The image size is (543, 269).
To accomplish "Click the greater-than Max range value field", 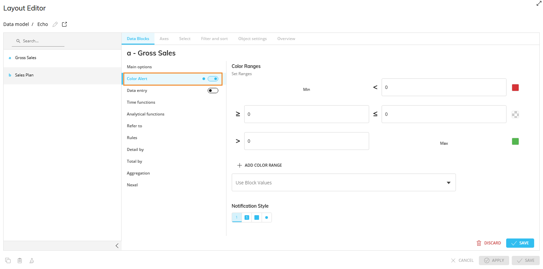I will 306,141.
